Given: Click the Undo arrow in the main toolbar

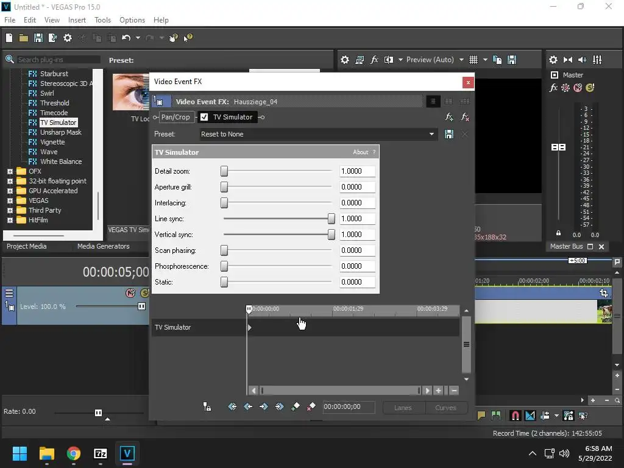Looking at the screenshot, I should pyautogui.click(x=126, y=38).
